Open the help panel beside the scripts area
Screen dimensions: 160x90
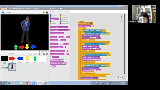tap(127, 15)
